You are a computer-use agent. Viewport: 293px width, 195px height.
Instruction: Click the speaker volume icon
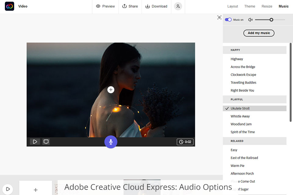tap(250, 19)
